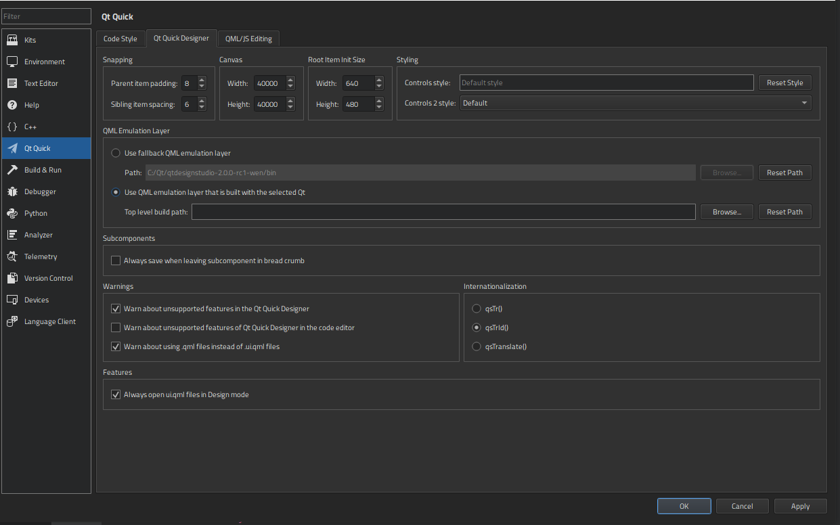The height and width of the screenshot is (525, 840).
Task: Open the QML/JS Editing tab
Action: pos(248,39)
